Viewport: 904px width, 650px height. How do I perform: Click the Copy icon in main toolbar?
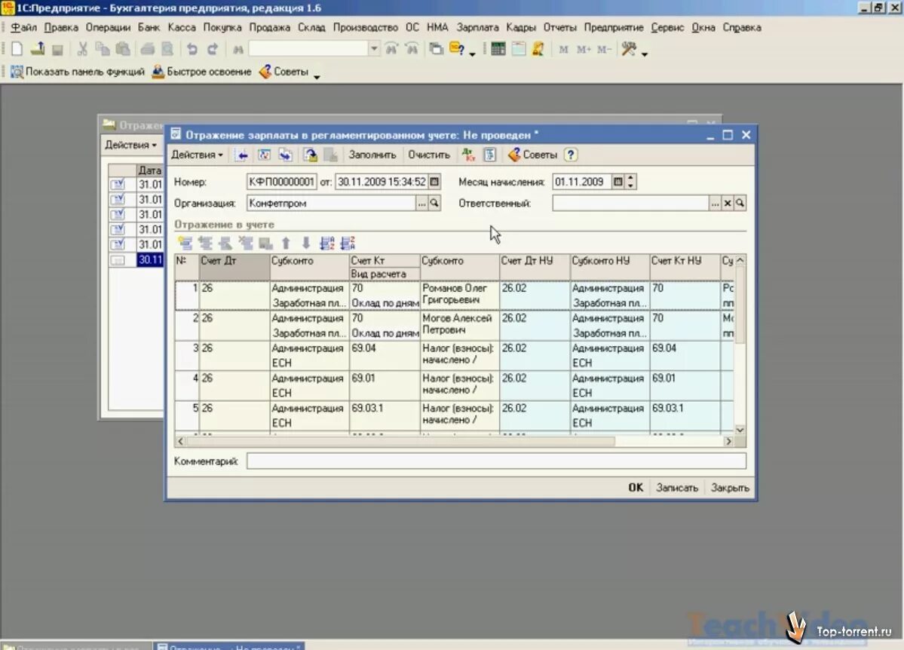103,50
